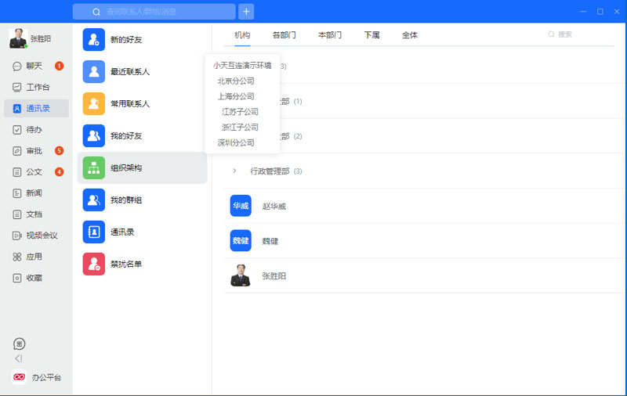Select 北京分公司 from organization dropdown
The height and width of the screenshot is (396, 627).
tap(236, 81)
